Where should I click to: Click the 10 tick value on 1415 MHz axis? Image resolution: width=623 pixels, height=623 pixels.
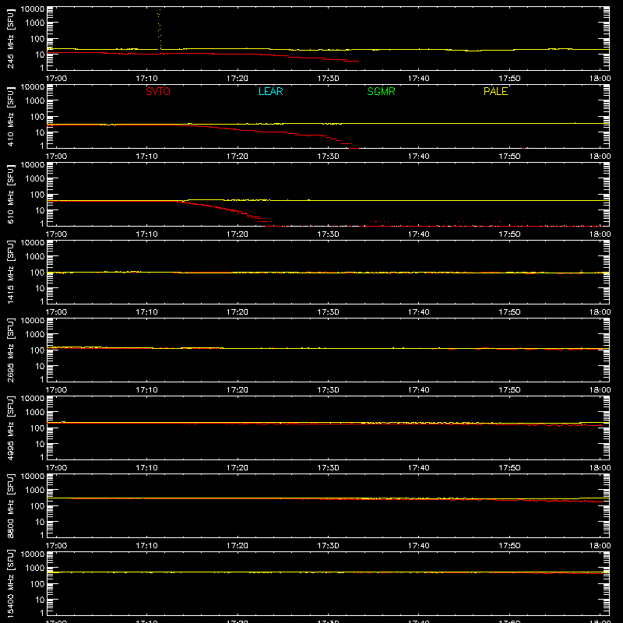click(40, 288)
